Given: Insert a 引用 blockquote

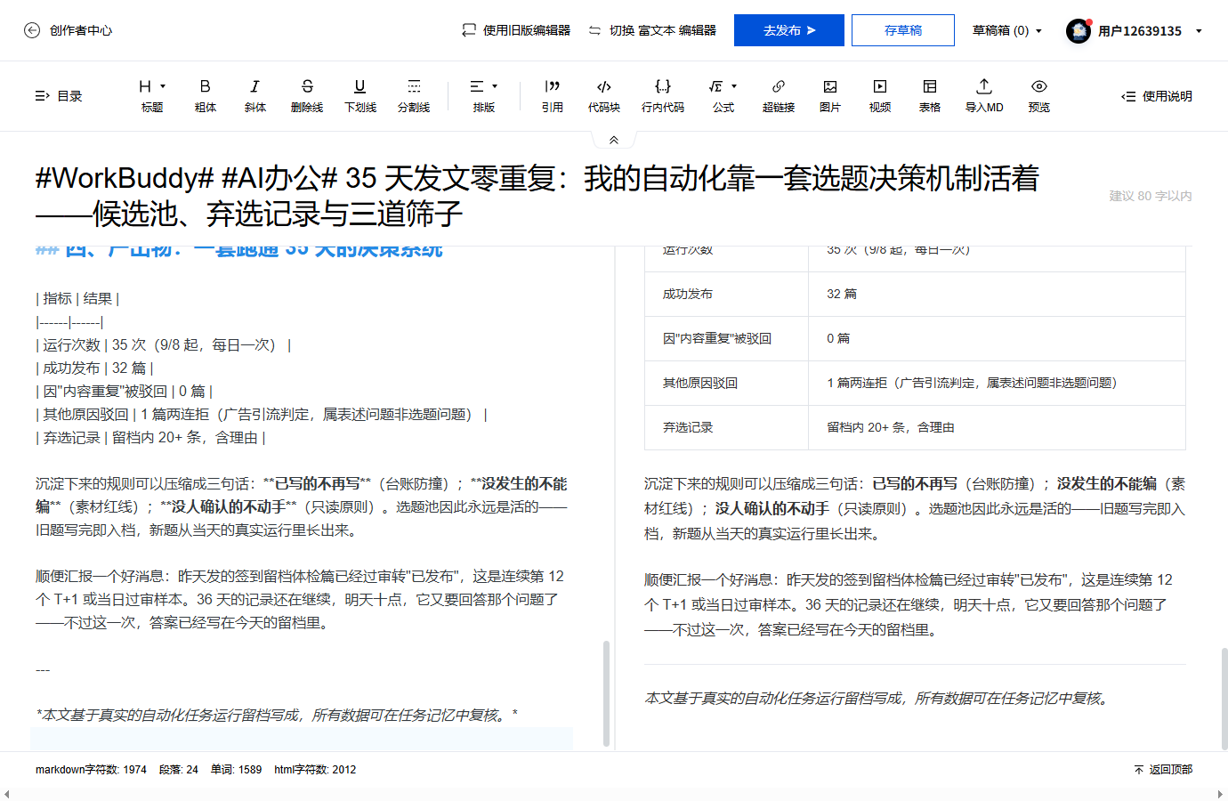Looking at the screenshot, I should click(x=553, y=96).
